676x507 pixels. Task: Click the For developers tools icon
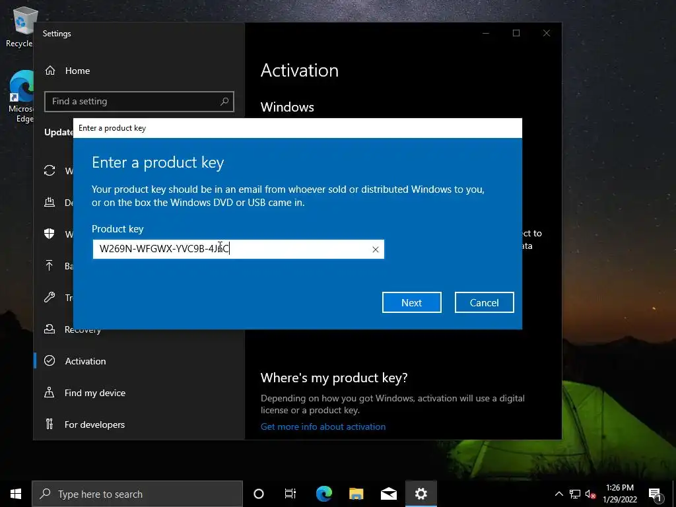tap(50, 424)
